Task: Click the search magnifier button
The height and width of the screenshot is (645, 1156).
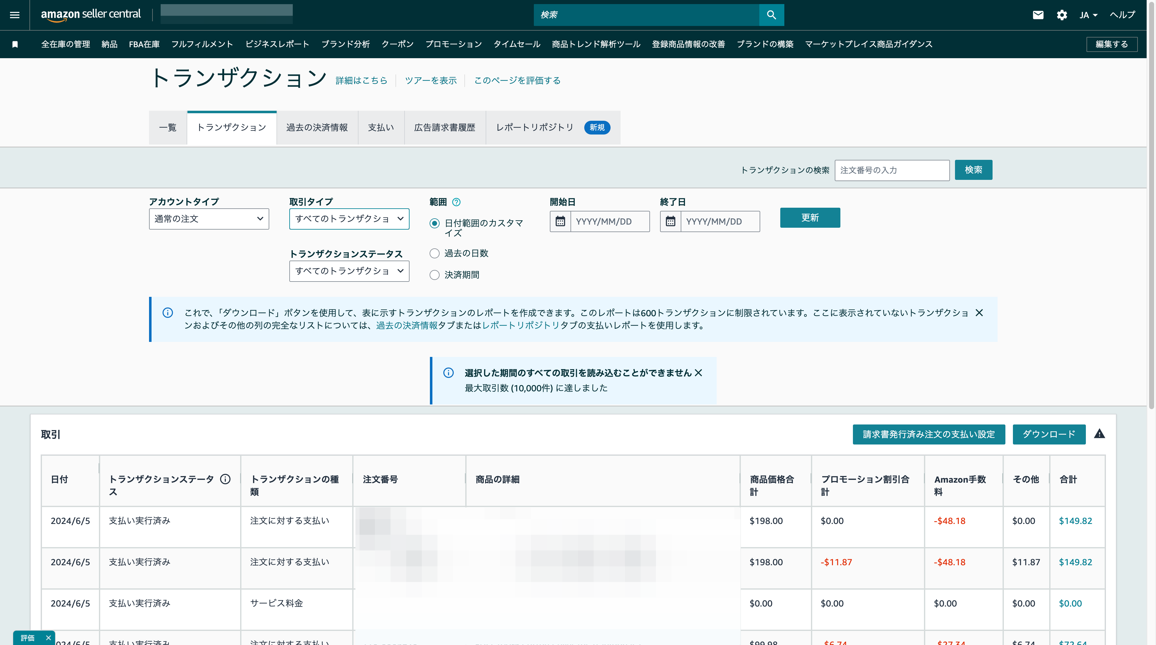Action: 772,15
